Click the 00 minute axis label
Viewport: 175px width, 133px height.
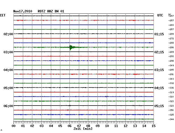click(x=14, y=126)
